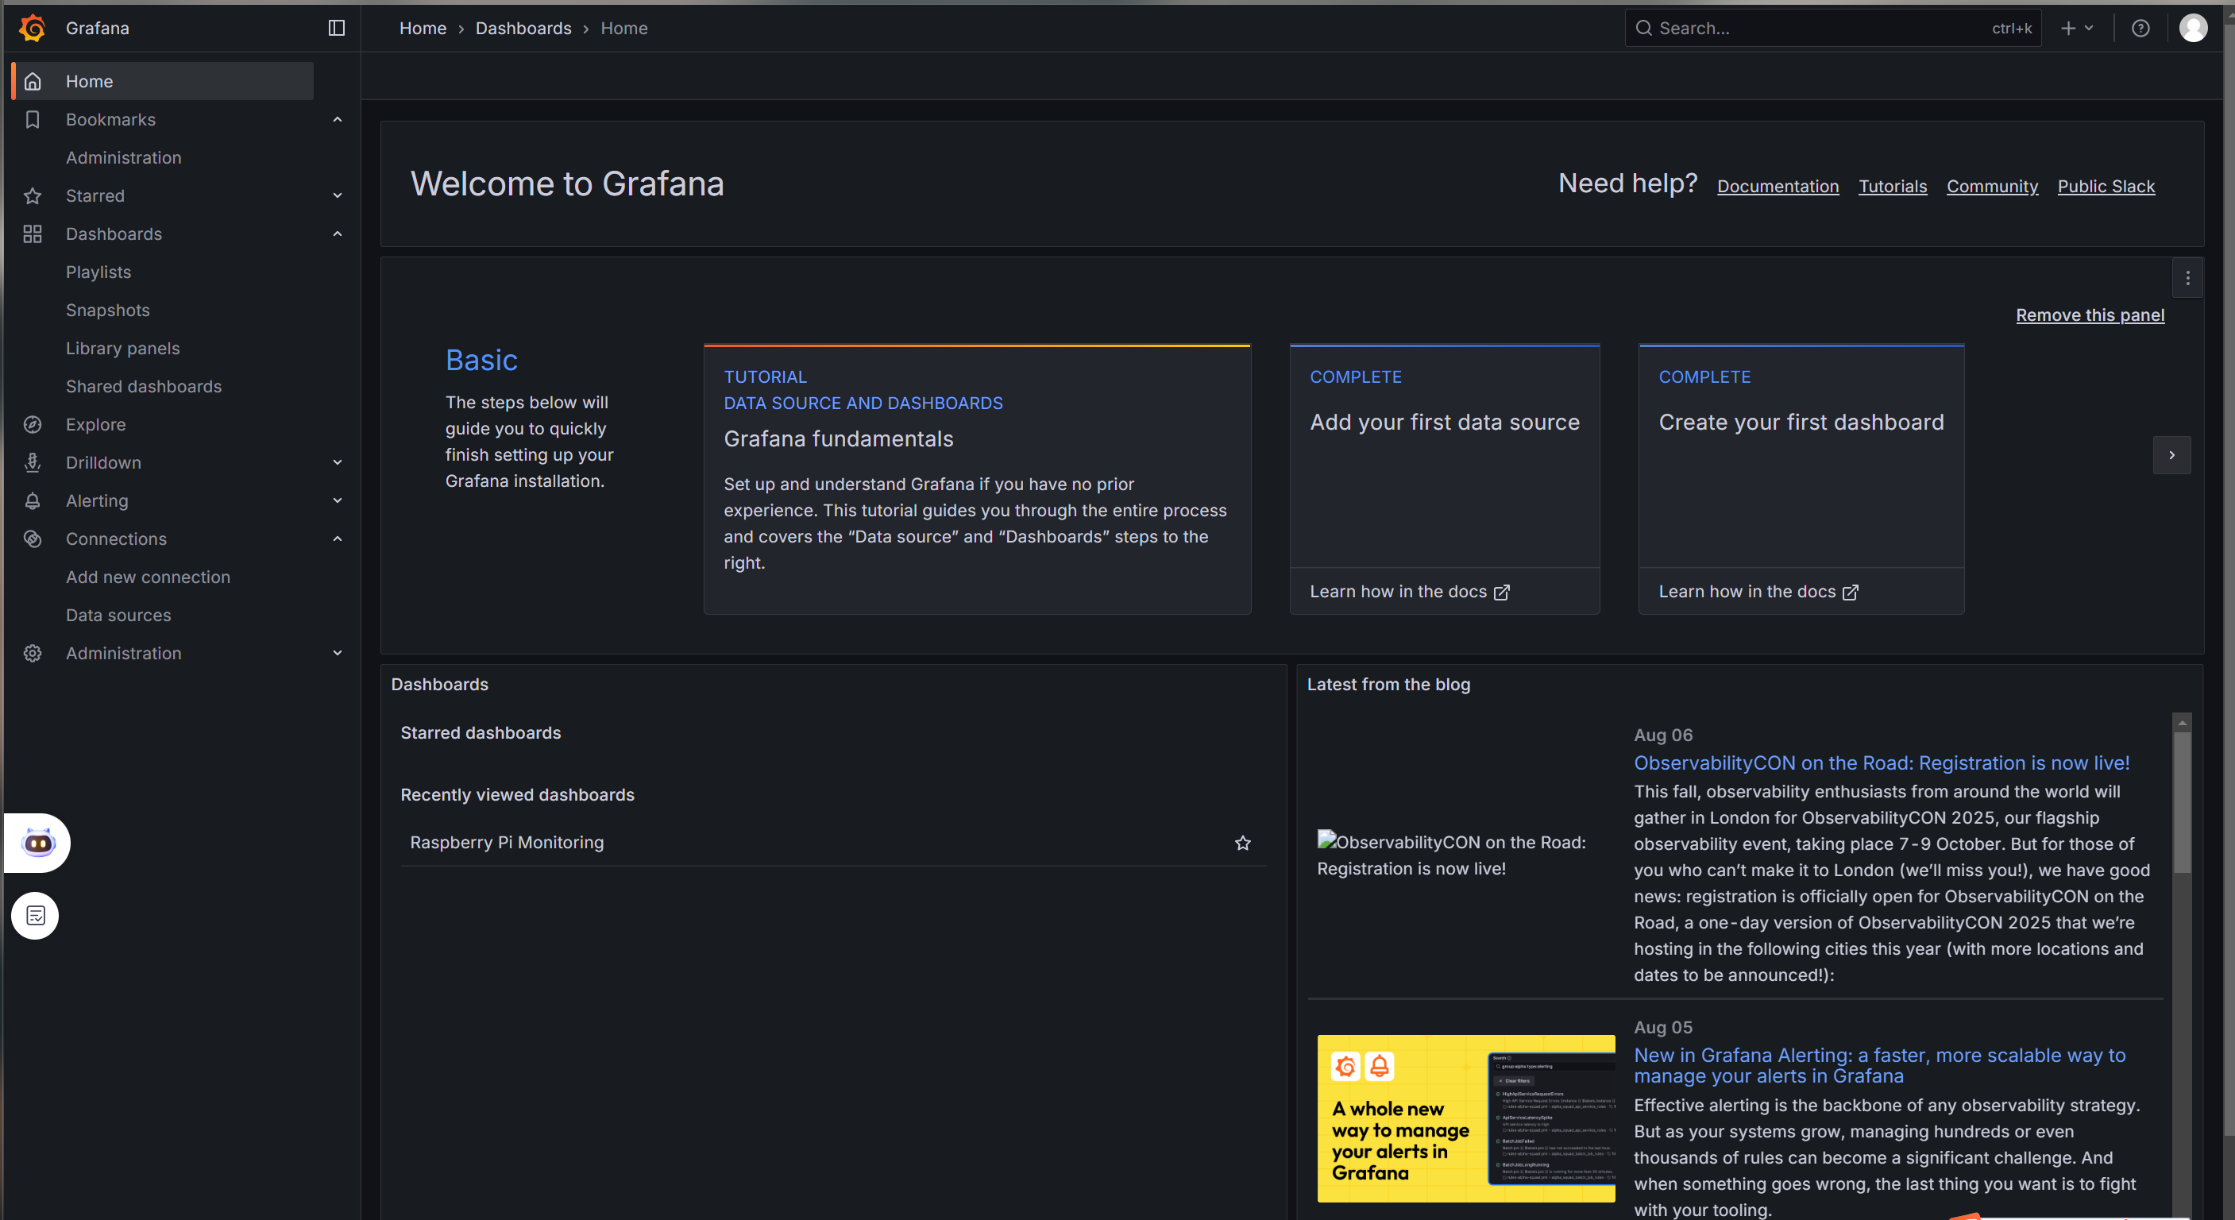Viewport: 2235px width, 1220px height.
Task: Click the Dashboards grid icon
Action: pyautogui.click(x=33, y=234)
